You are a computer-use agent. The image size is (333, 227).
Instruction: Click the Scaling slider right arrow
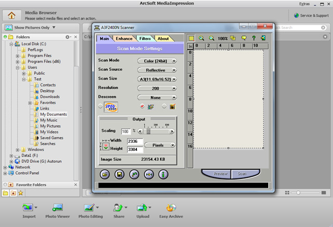click(x=172, y=131)
